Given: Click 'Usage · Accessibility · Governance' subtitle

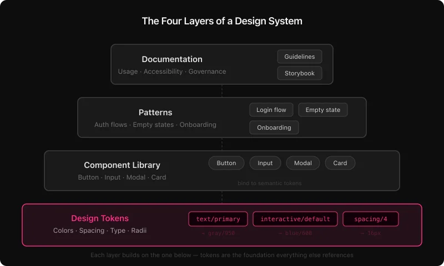Looking at the screenshot, I should pos(172,71).
